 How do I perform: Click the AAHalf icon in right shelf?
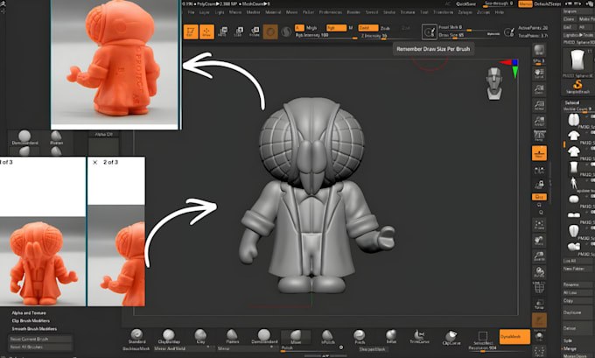pos(539,121)
